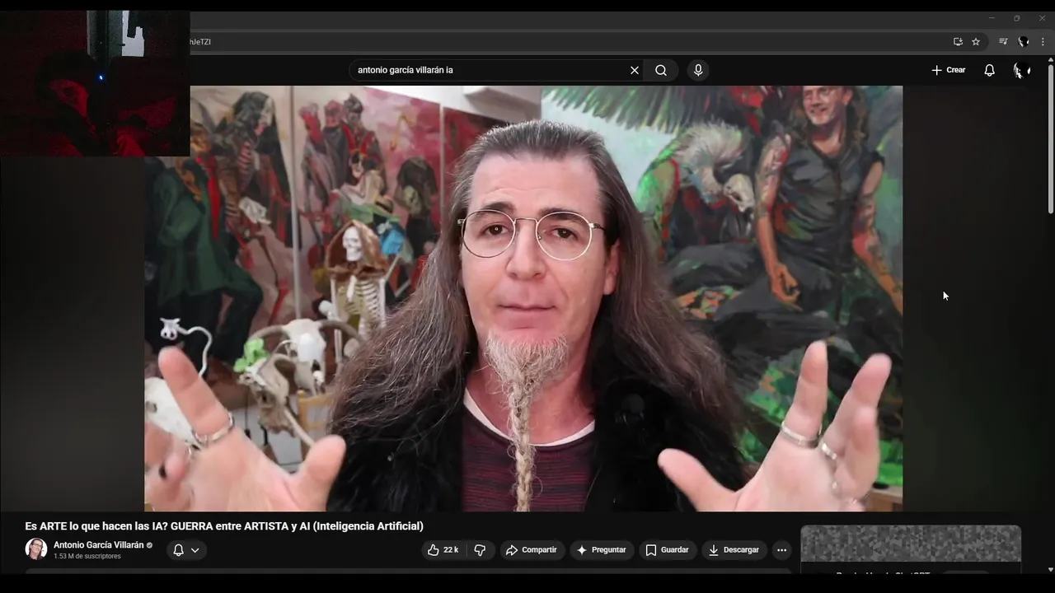Image resolution: width=1055 pixels, height=593 pixels.
Task: Like the video with 22 k likes
Action: point(443,550)
